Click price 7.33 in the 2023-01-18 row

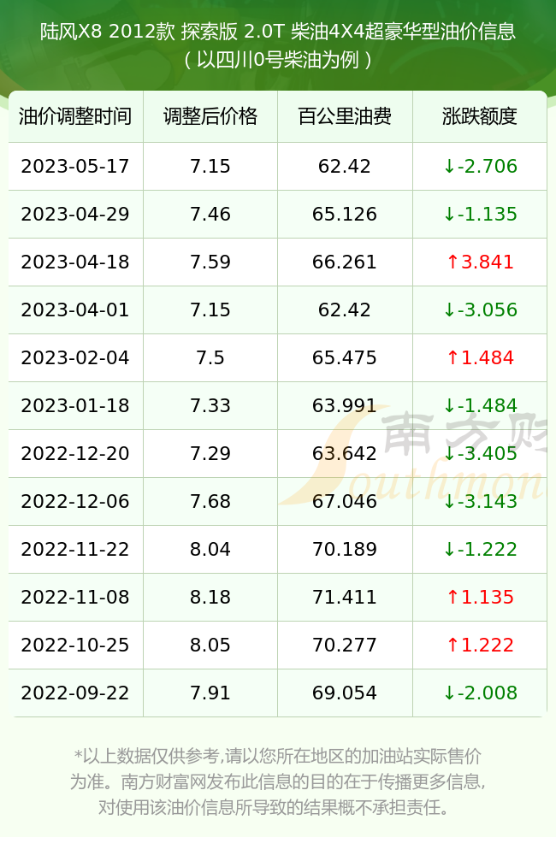click(210, 406)
